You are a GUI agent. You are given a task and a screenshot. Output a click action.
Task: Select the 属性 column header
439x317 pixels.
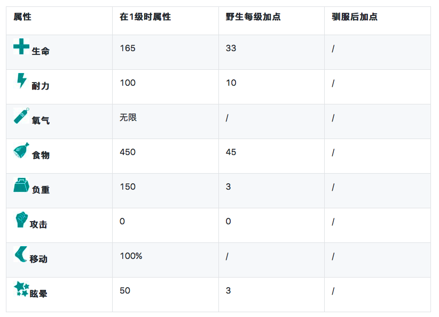pyautogui.click(x=22, y=17)
